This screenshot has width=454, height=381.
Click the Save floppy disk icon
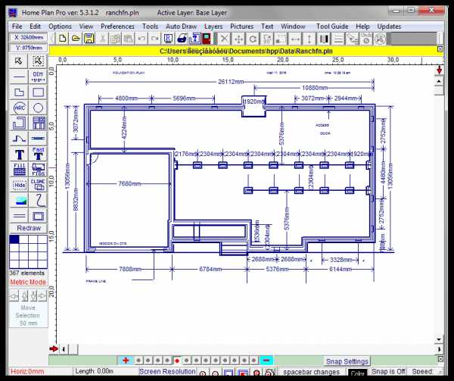pos(89,38)
